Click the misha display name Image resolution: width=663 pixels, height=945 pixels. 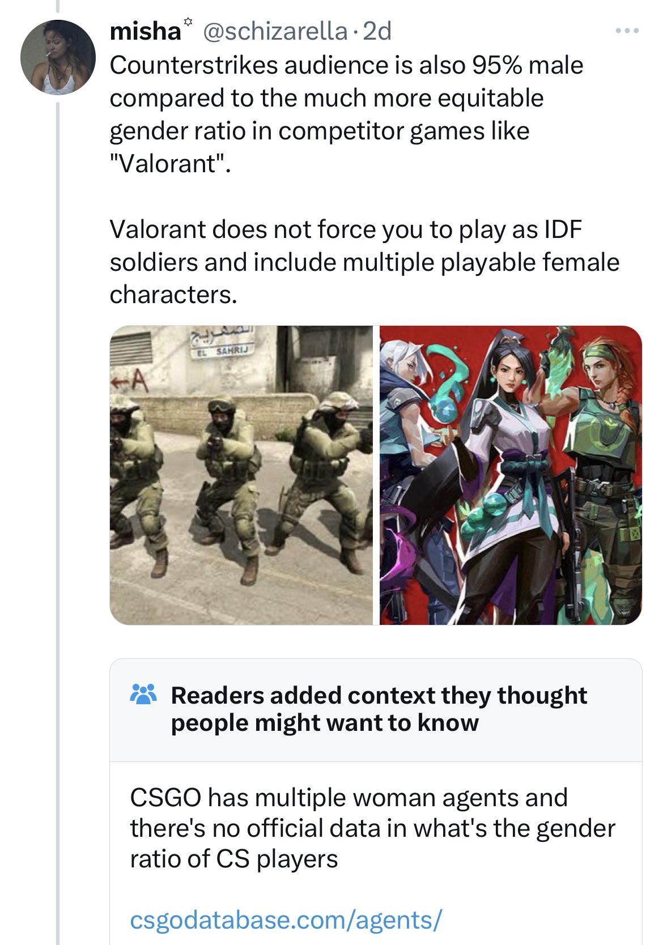pos(145,31)
